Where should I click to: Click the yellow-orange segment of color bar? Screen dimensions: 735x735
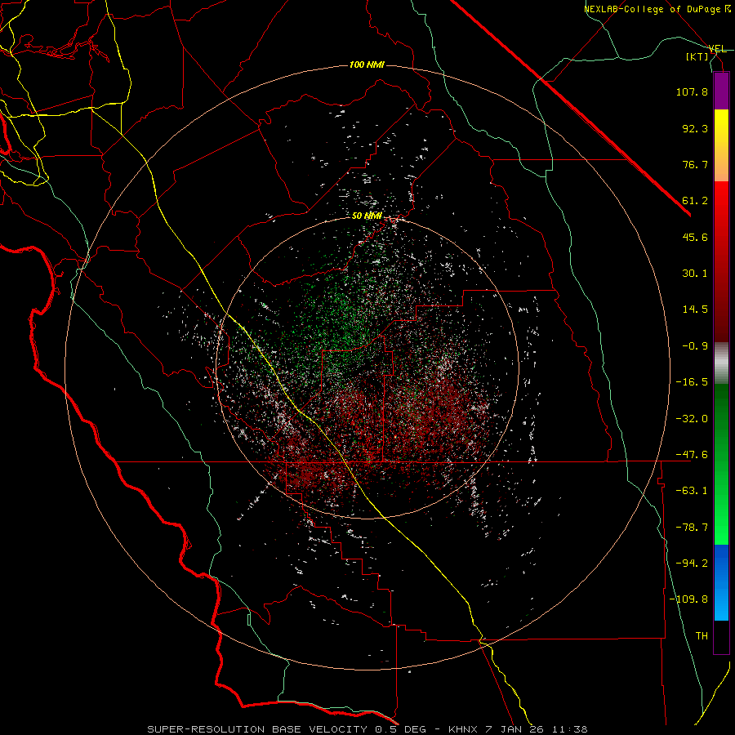(721, 145)
